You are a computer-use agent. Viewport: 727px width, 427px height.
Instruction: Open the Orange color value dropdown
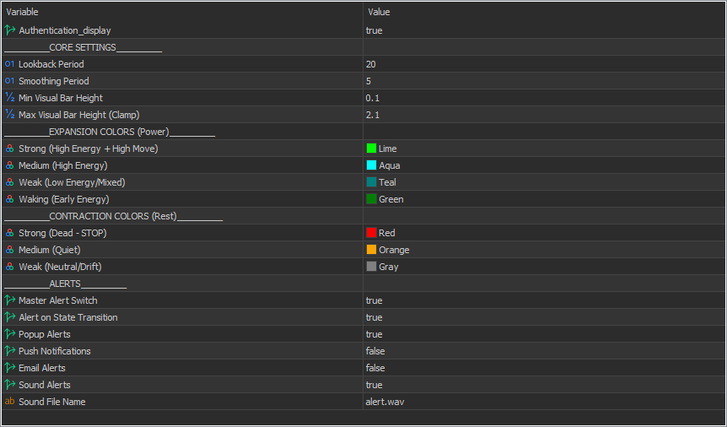point(545,250)
